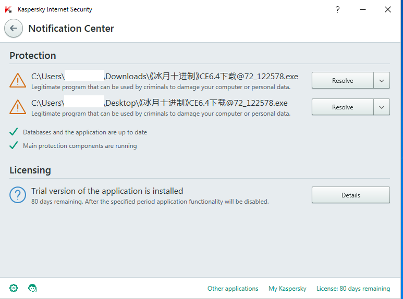The height and width of the screenshot is (299, 403).
Task: Click warning triangle for the Desktop file
Action: pos(18,107)
